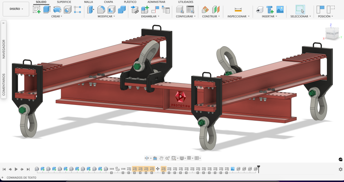Click the ViewCube DERECHA face

tap(331, 34)
